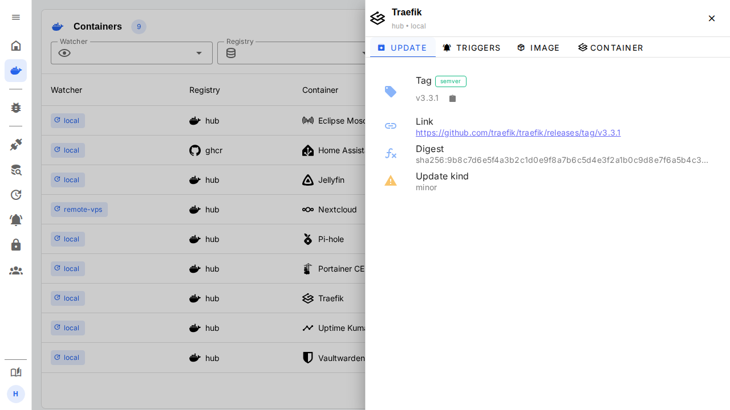Switch to the Triggers tab
This screenshot has height=410, width=730.
[x=472, y=48]
